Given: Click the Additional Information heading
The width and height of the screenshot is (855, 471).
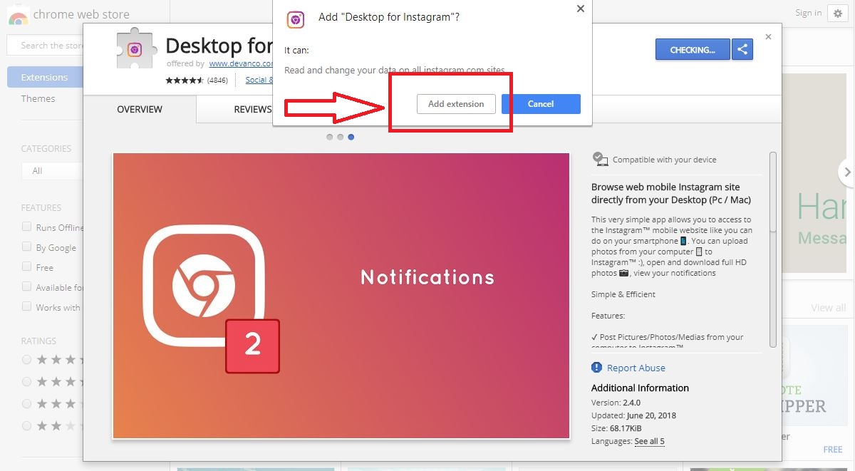Looking at the screenshot, I should (640, 388).
